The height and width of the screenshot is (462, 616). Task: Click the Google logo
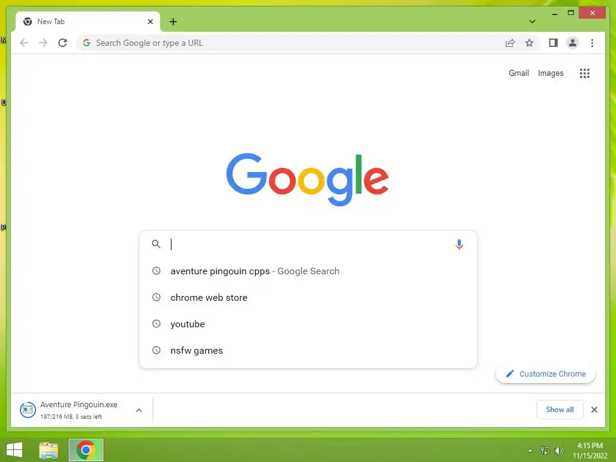pyautogui.click(x=307, y=179)
